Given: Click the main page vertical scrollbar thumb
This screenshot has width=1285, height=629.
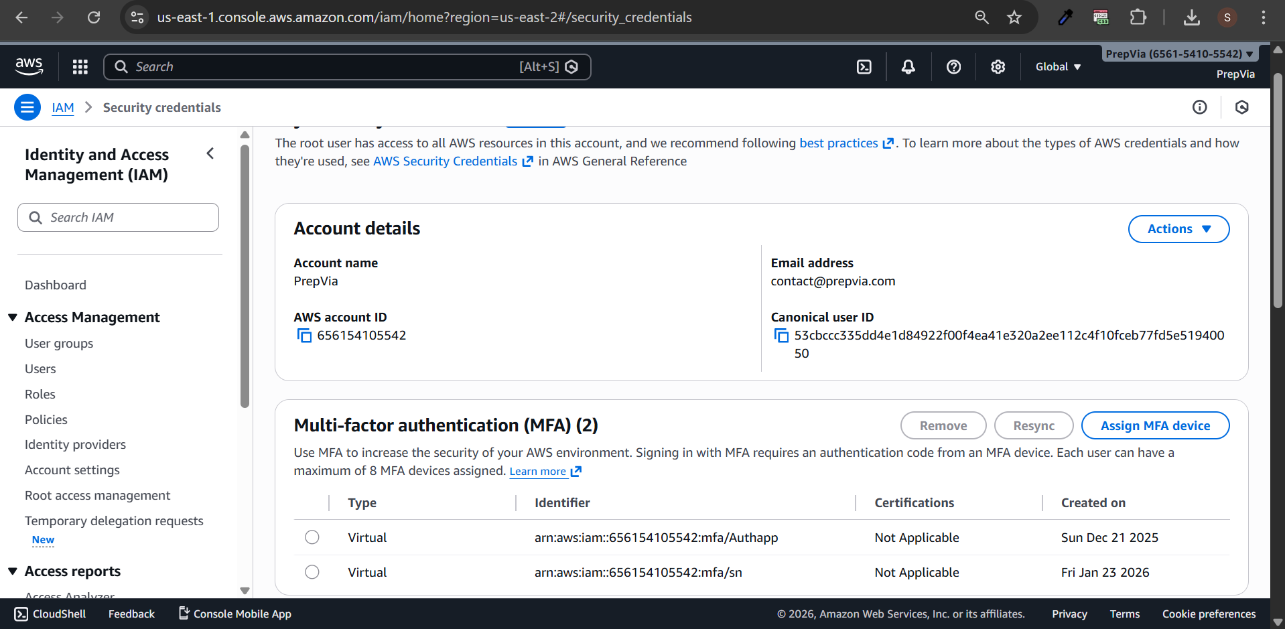Looking at the screenshot, I should pyautogui.click(x=1278, y=191).
